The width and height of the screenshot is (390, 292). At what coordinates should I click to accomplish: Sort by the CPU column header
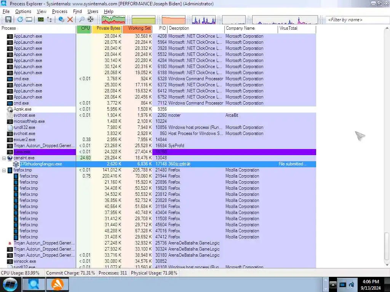click(x=84, y=29)
